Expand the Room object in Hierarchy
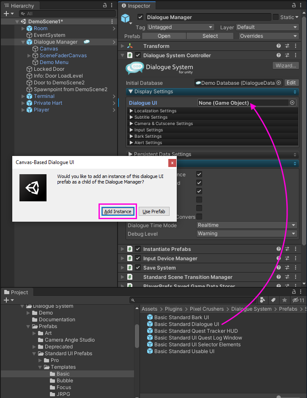Viewport: 307px width, 398px height. (x=23, y=28)
